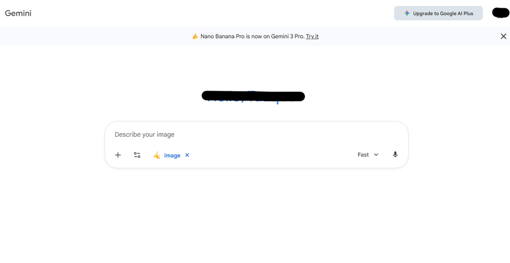
Task: Click empty space inside the prompt box toolbar
Action: point(268,155)
